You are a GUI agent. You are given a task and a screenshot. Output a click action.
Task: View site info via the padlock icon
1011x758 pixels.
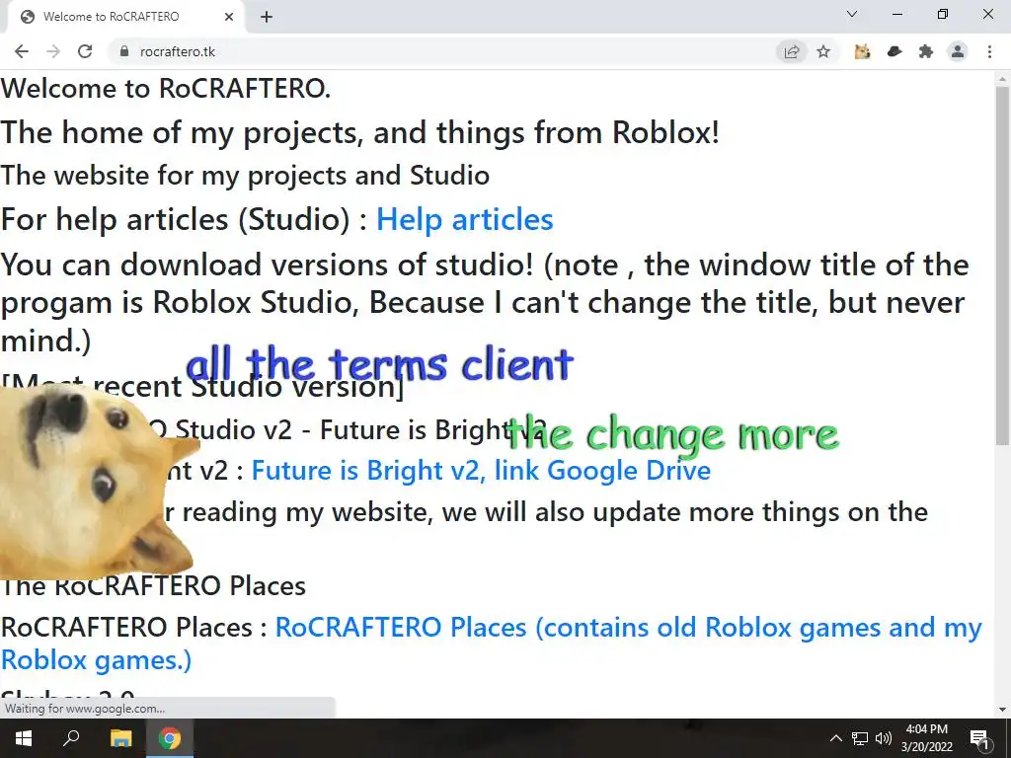click(124, 51)
